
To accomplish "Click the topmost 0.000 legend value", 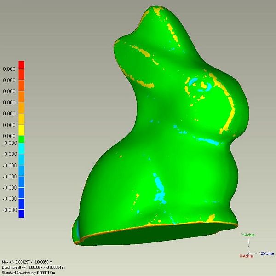I will (9, 69).
